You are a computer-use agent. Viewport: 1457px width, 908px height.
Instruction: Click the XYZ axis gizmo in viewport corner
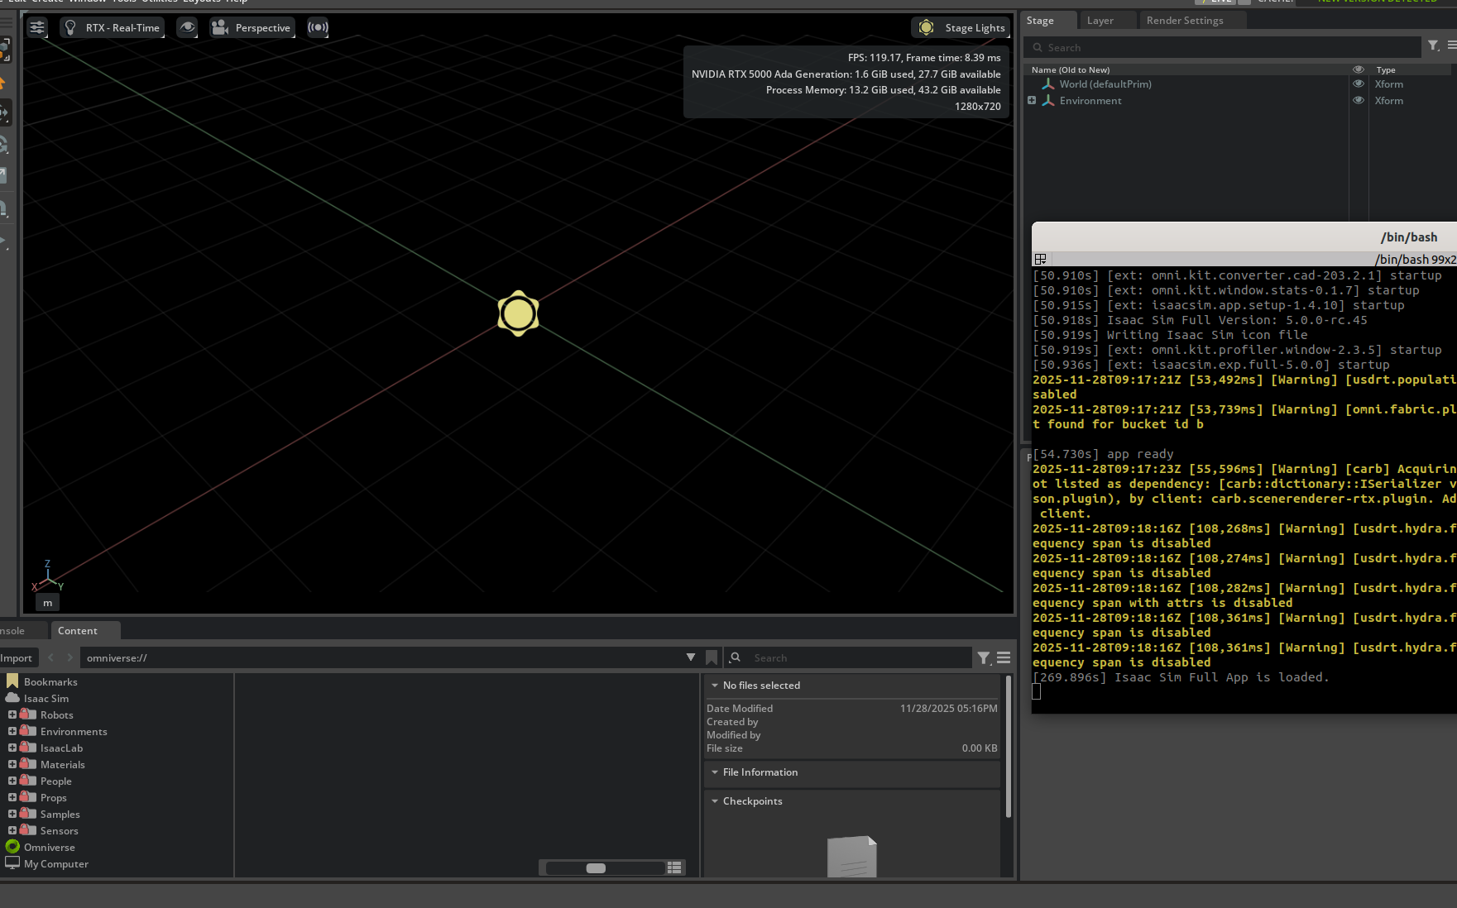pos(47,576)
